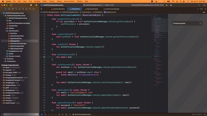Open the Report navigator icon

tap(33, 9)
